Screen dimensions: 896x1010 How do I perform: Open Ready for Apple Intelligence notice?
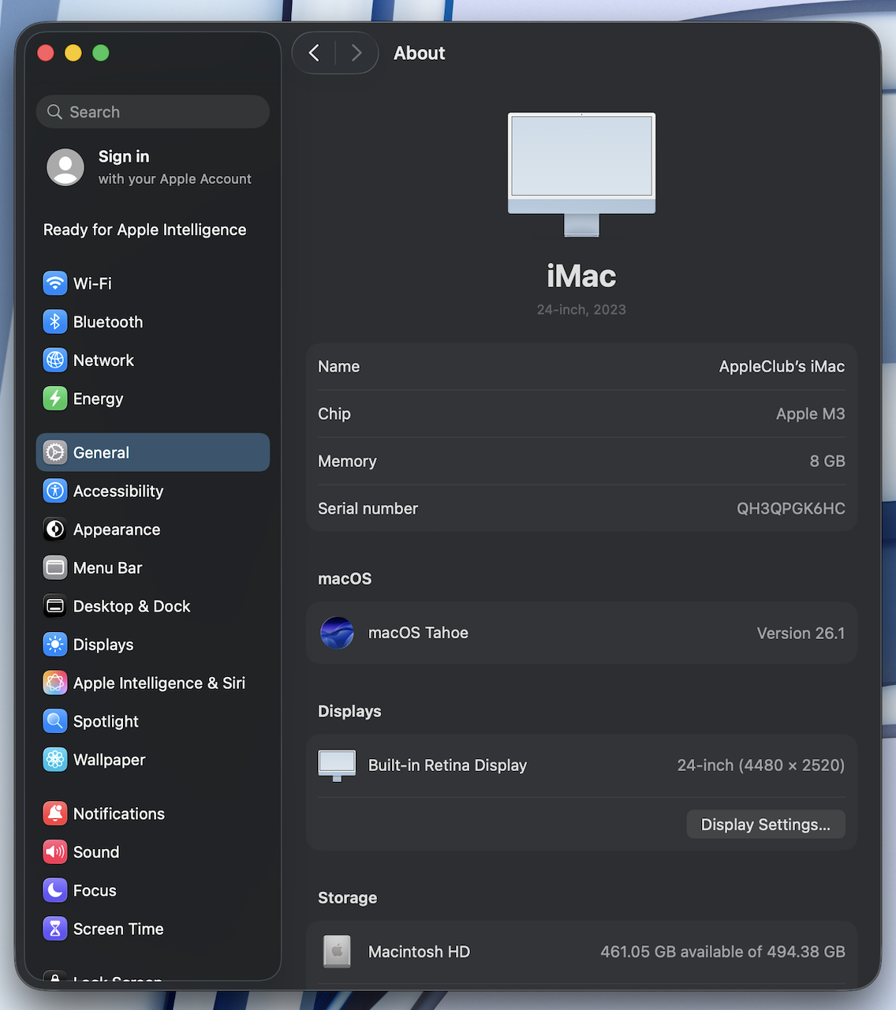point(145,230)
